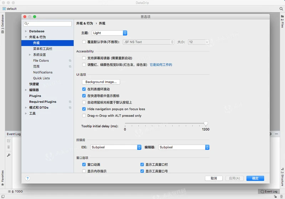The image size is (285, 199).
Task: Open the 它是如何工作的 link
Action: [x=161, y=65]
